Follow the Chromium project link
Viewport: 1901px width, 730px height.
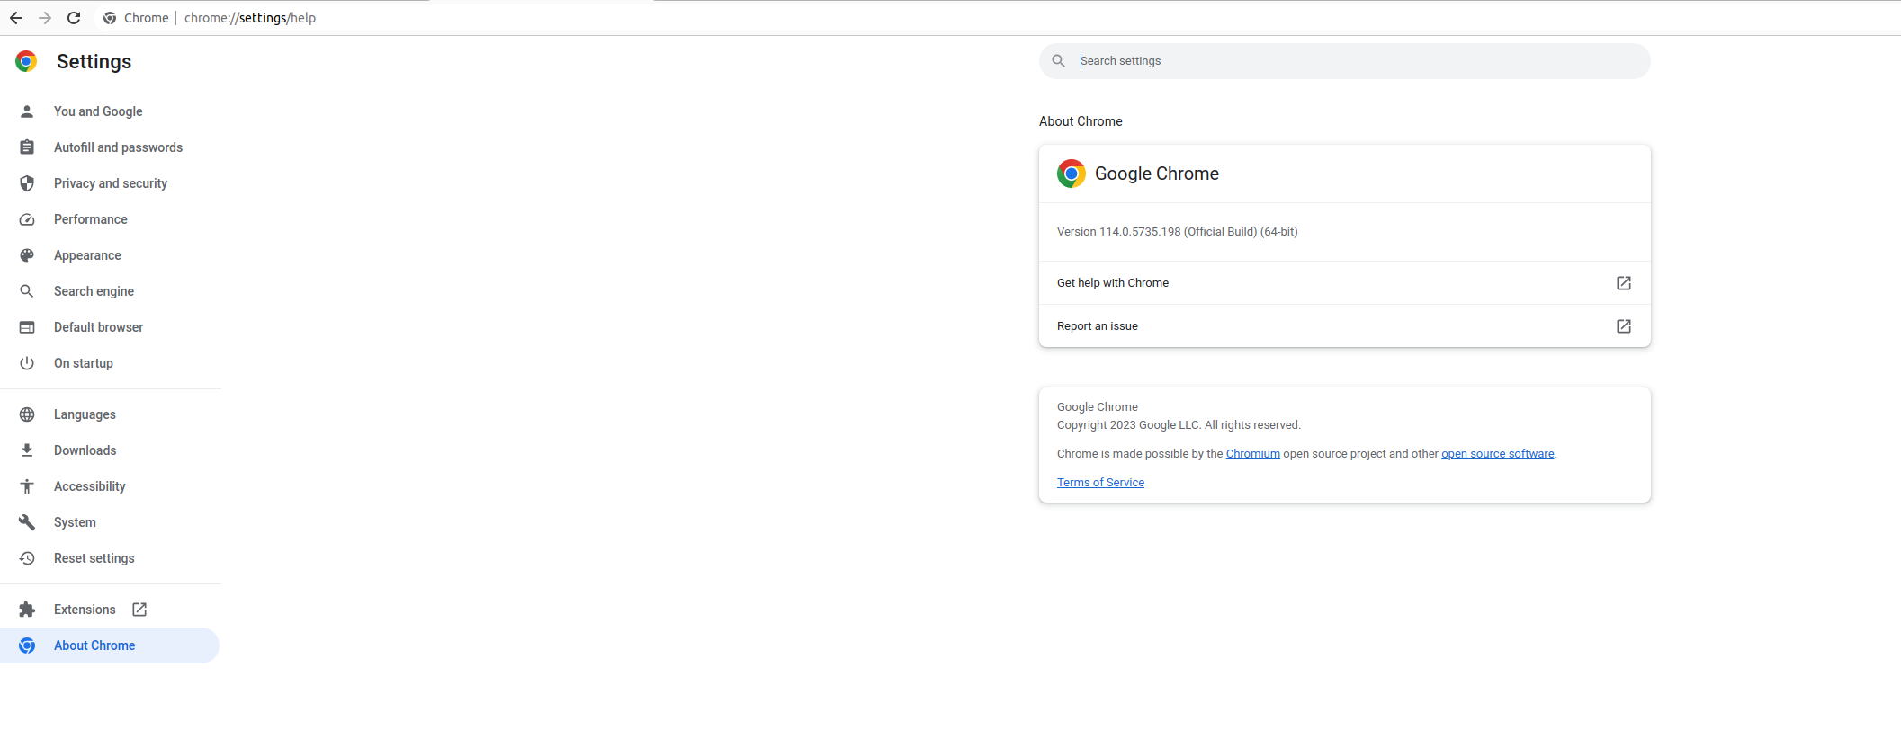pos(1252,454)
